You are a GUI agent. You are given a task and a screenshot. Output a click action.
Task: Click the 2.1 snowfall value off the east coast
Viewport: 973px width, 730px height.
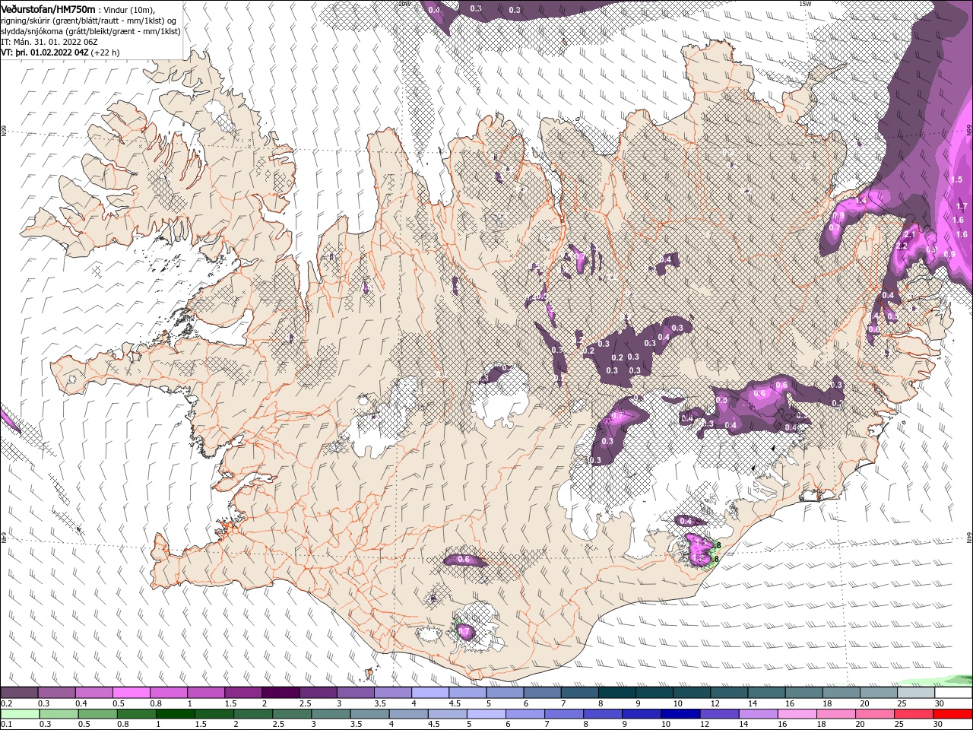coord(909,235)
